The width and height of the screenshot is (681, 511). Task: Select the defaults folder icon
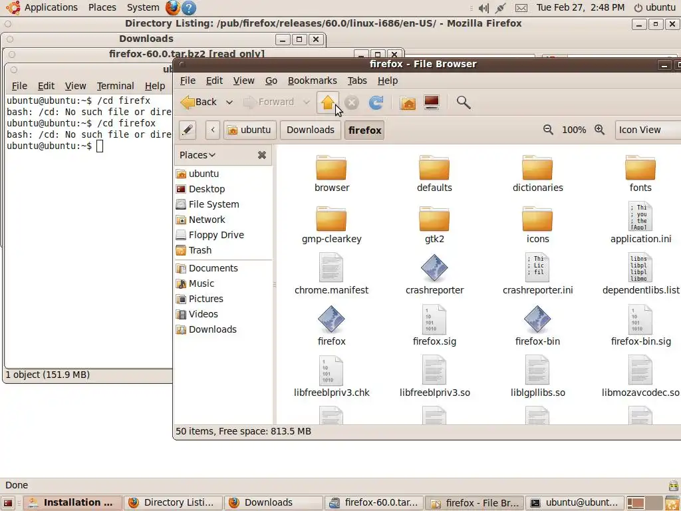434,167
